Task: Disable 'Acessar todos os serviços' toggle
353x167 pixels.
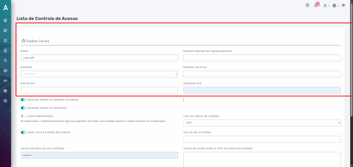Action: [23, 108]
